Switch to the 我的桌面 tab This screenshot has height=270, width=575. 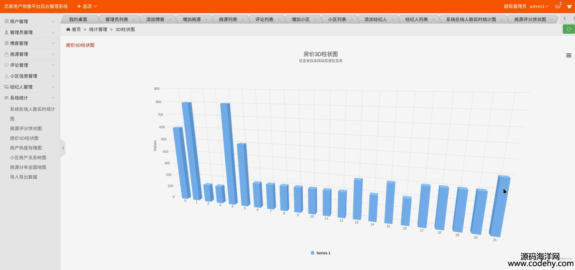[x=78, y=19]
